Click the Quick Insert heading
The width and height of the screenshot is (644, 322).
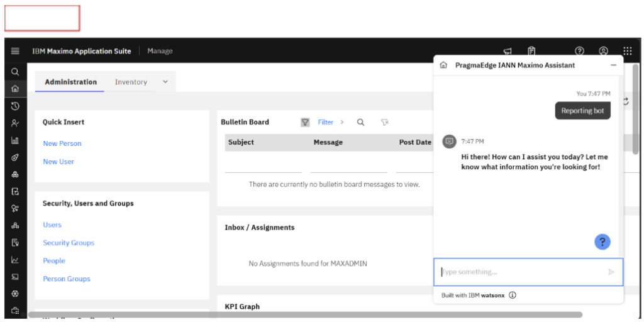[x=64, y=122]
